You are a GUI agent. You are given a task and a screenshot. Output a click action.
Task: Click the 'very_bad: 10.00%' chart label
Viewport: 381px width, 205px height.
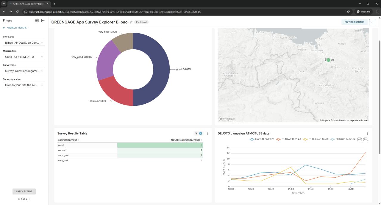[x=108, y=32]
